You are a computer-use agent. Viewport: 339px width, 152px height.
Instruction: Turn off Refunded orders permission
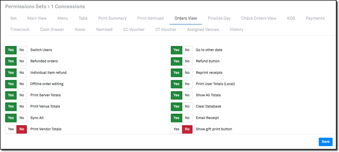pyautogui.click(x=22, y=61)
